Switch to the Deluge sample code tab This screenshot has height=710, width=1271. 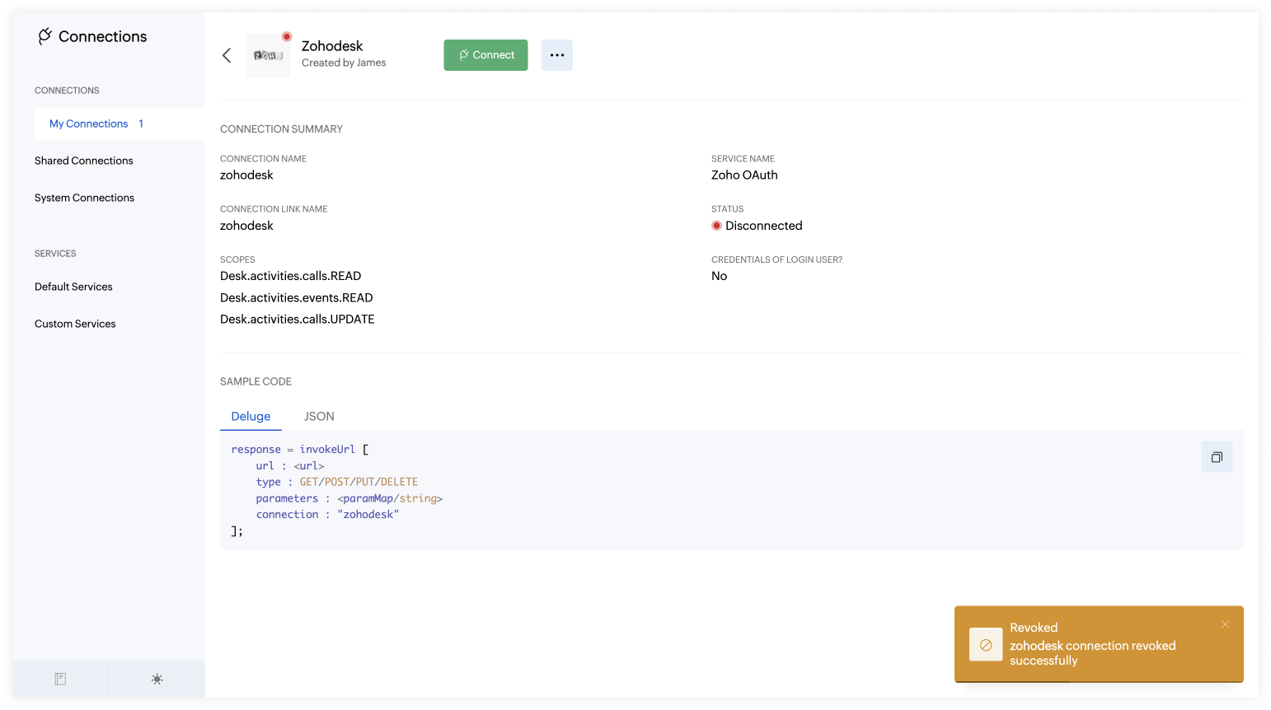tap(251, 417)
